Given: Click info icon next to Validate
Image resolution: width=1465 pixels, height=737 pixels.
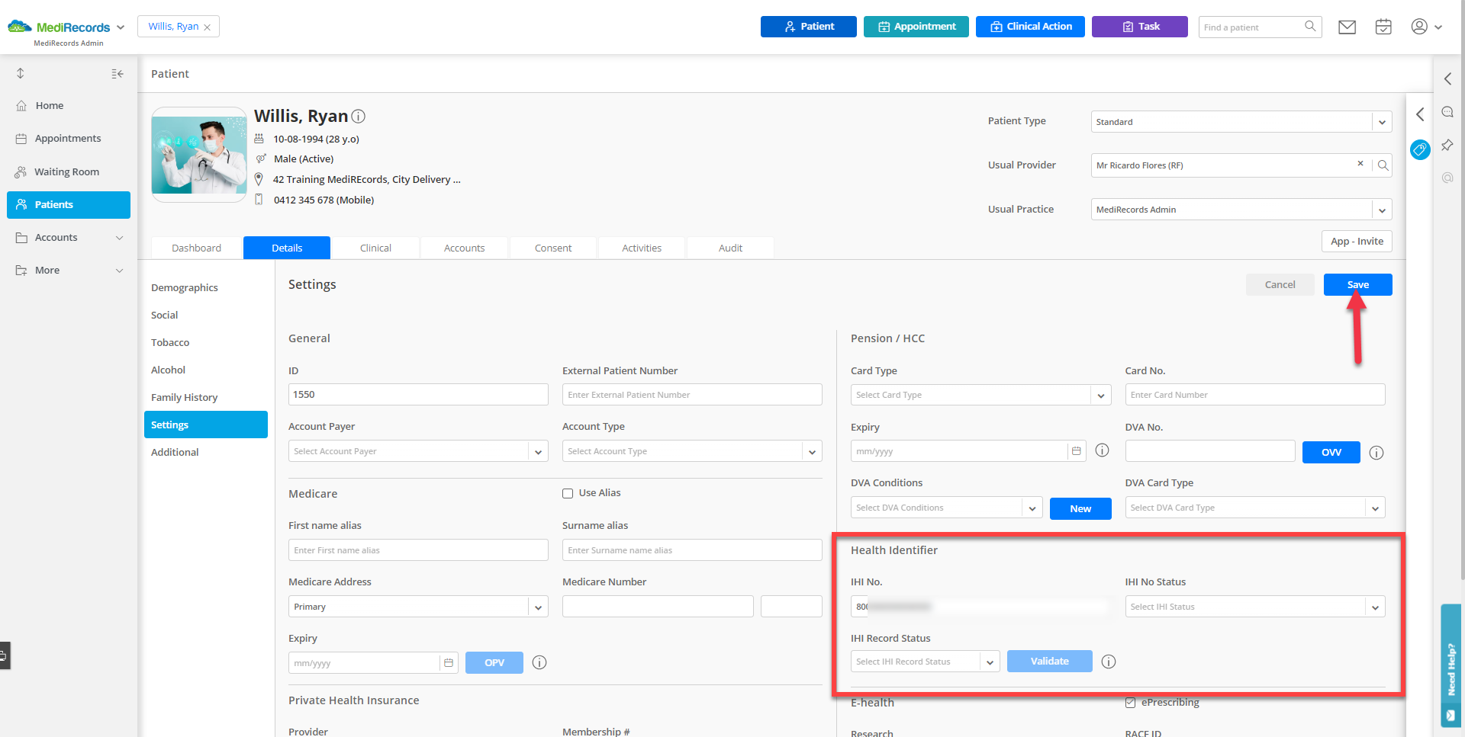Looking at the screenshot, I should 1109,662.
